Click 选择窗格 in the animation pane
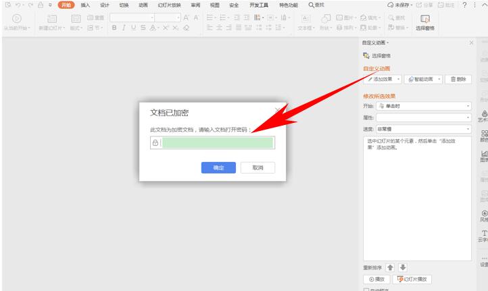The width and height of the screenshot is (488, 291). click(377, 55)
